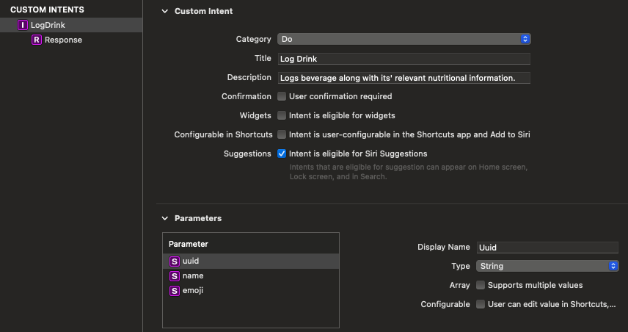The width and height of the screenshot is (628, 332).
Task: Uncheck Intent is eligible for Siri Suggestions
Action: tap(282, 154)
